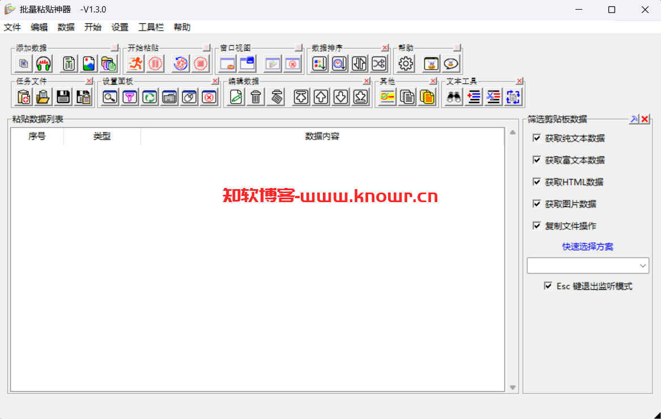
Task: Click the yellow checklist icon in 其他
Action: coord(387,97)
